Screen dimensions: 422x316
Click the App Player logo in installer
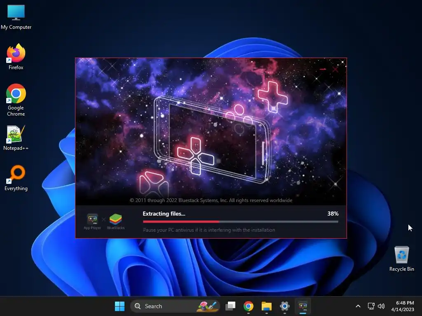click(x=92, y=221)
